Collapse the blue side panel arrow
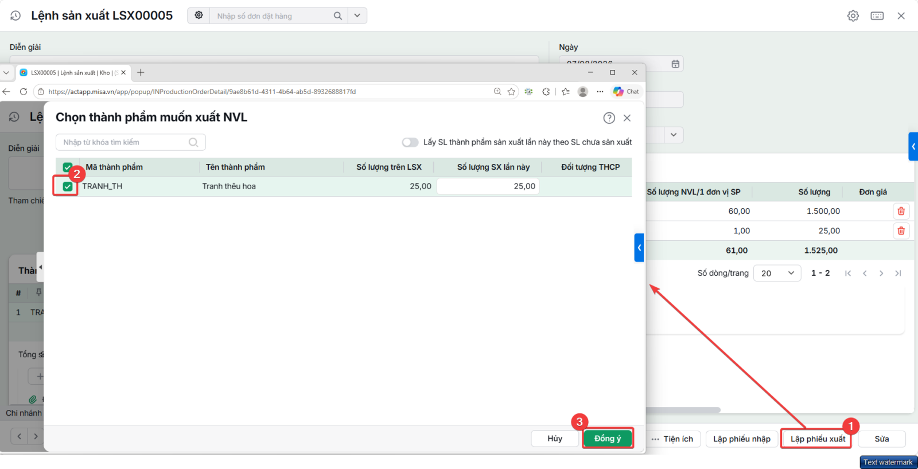Image resolution: width=918 pixels, height=469 pixels. [x=639, y=248]
